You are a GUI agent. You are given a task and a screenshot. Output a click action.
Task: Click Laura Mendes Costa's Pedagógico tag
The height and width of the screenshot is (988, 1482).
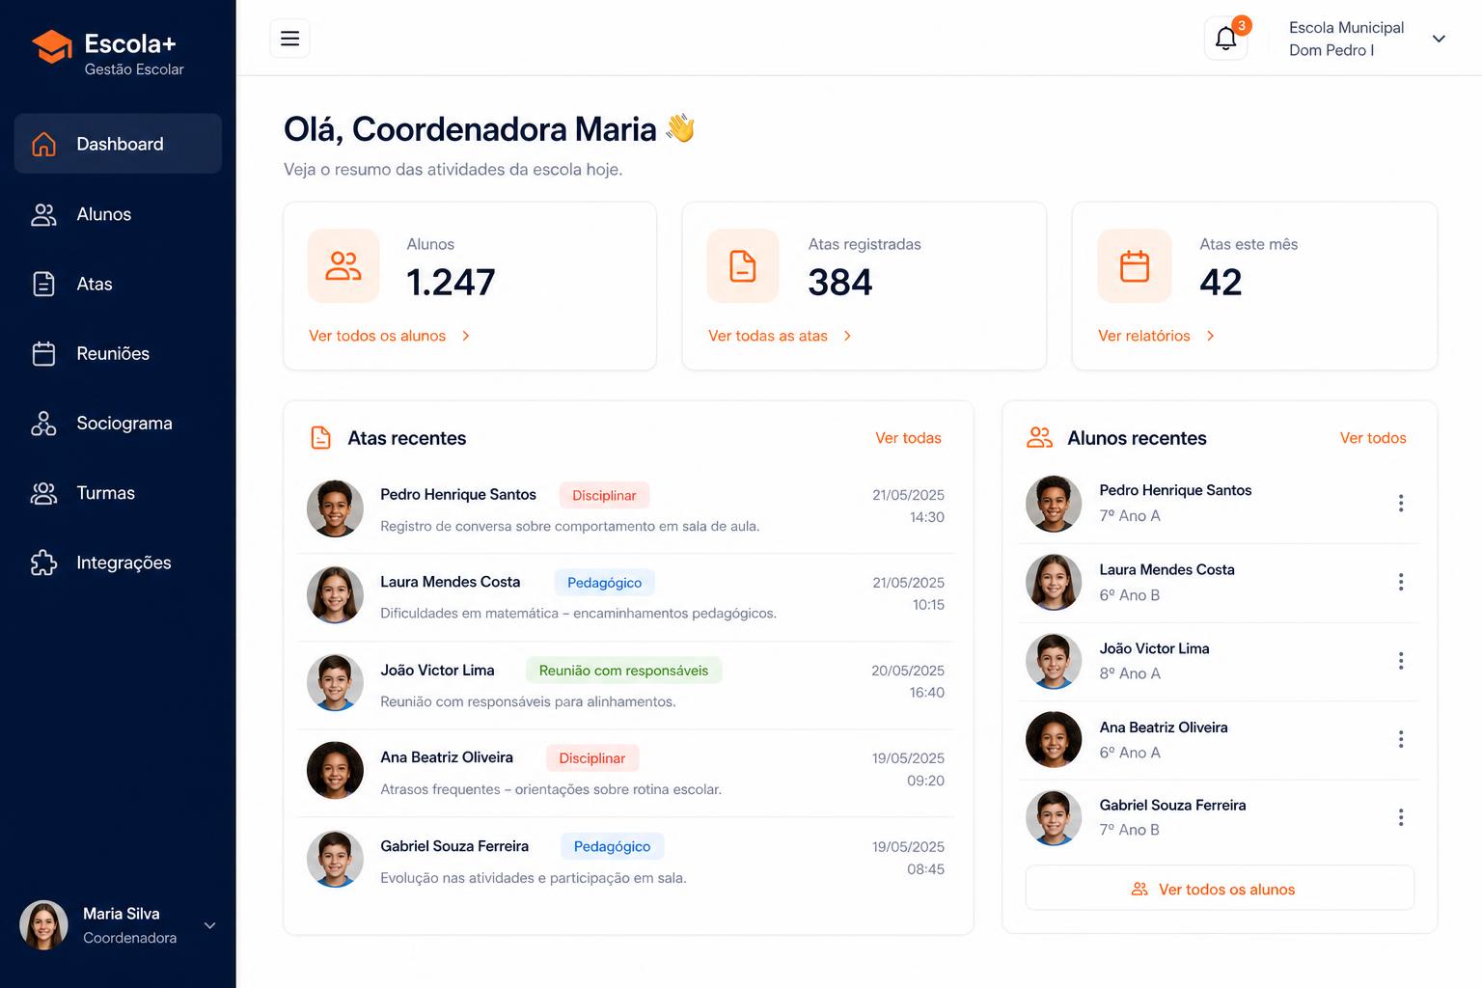pyautogui.click(x=605, y=583)
